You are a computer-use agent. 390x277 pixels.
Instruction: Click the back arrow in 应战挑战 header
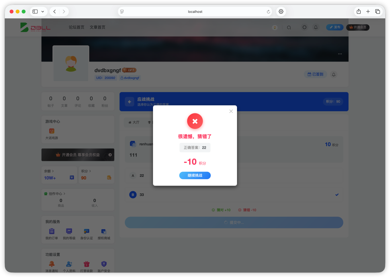click(130, 102)
